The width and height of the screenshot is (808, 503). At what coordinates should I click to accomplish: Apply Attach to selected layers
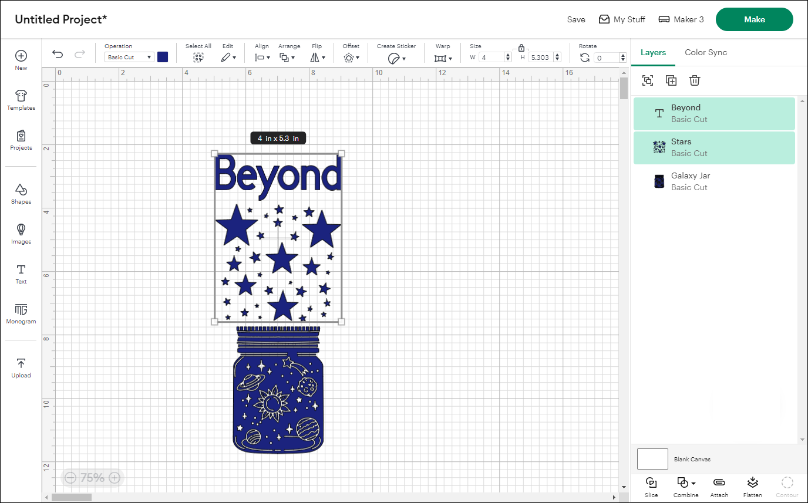(x=719, y=487)
